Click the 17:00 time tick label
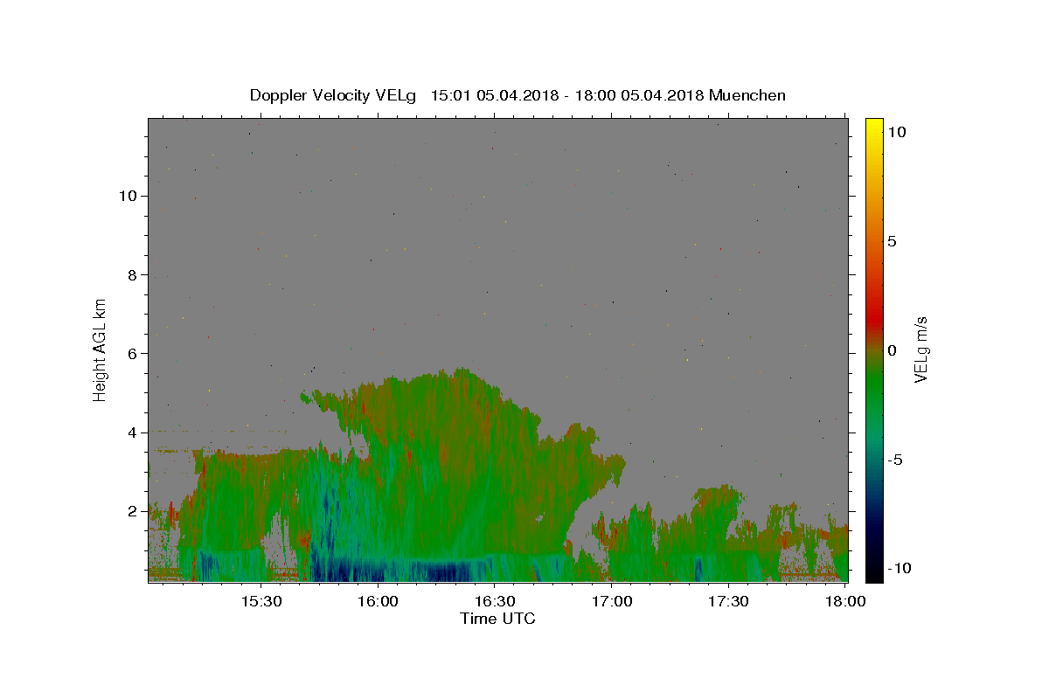This screenshot has height=699, width=1049. 612,601
